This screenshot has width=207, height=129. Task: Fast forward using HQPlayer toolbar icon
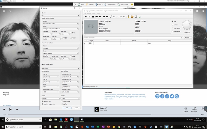point(107,17)
